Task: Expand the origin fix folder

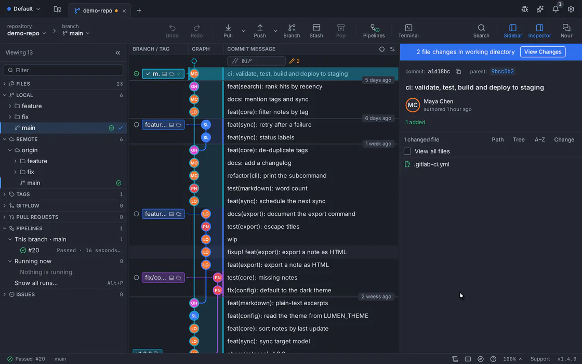Action: pos(16,172)
